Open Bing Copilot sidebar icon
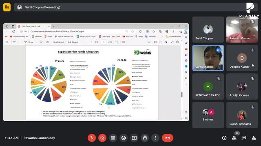This screenshot has width=261, height=146. click(x=186, y=31)
